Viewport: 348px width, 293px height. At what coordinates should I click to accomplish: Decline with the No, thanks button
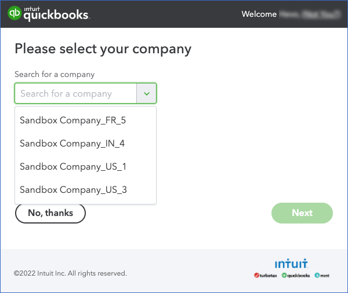(x=50, y=213)
